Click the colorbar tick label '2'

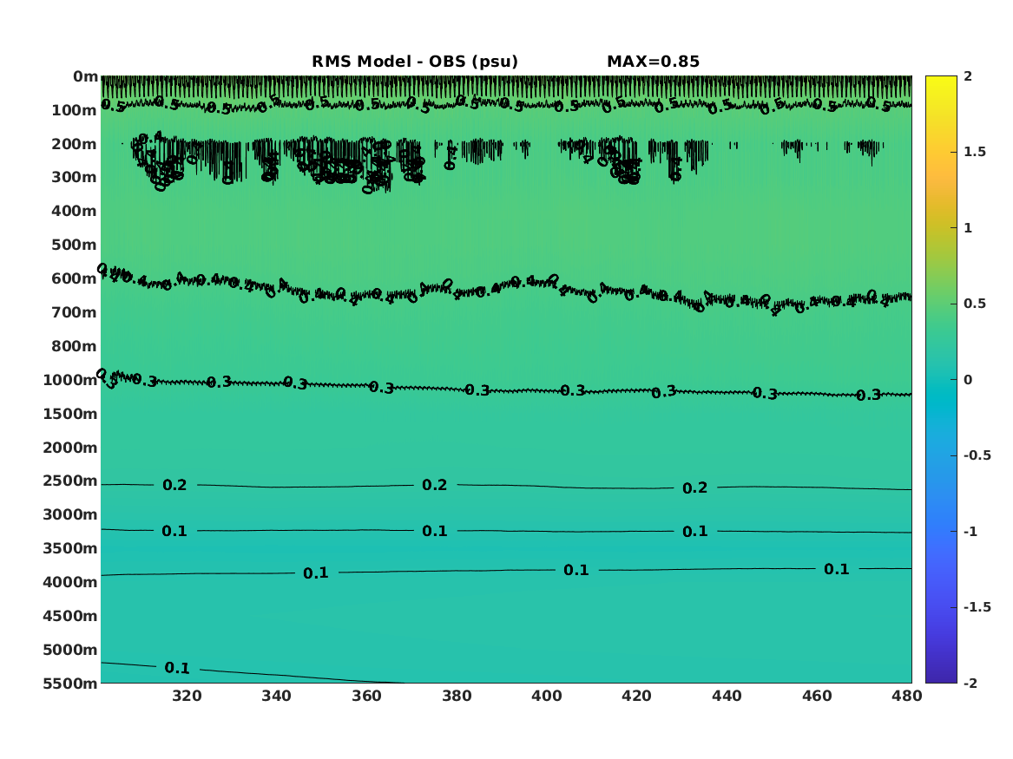(968, 76)
